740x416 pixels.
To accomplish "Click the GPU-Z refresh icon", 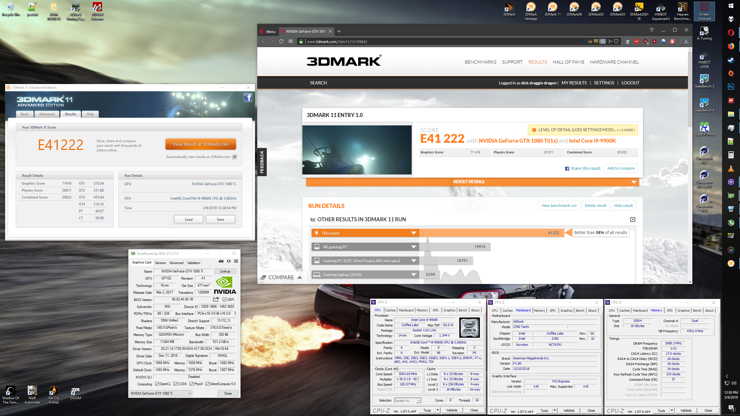I will pyautogui.click(x=229, y=261).
